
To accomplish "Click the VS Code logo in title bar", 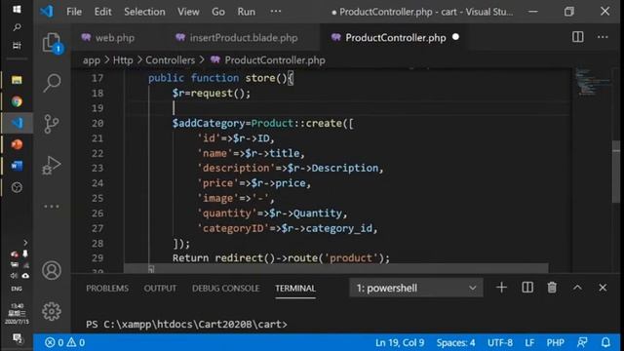I will (47, 11).
